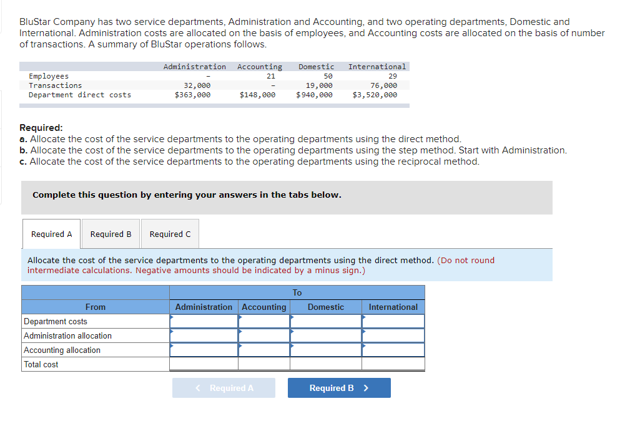Screen dimensions: 630x434
Task: Open the Required B tab
Action: [x=111, y=234]
